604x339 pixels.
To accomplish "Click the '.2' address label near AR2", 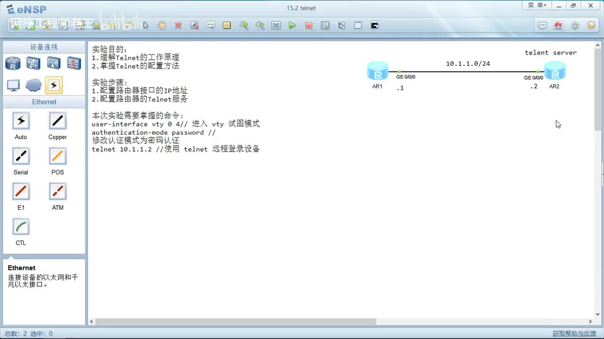I will pos(534,87).
